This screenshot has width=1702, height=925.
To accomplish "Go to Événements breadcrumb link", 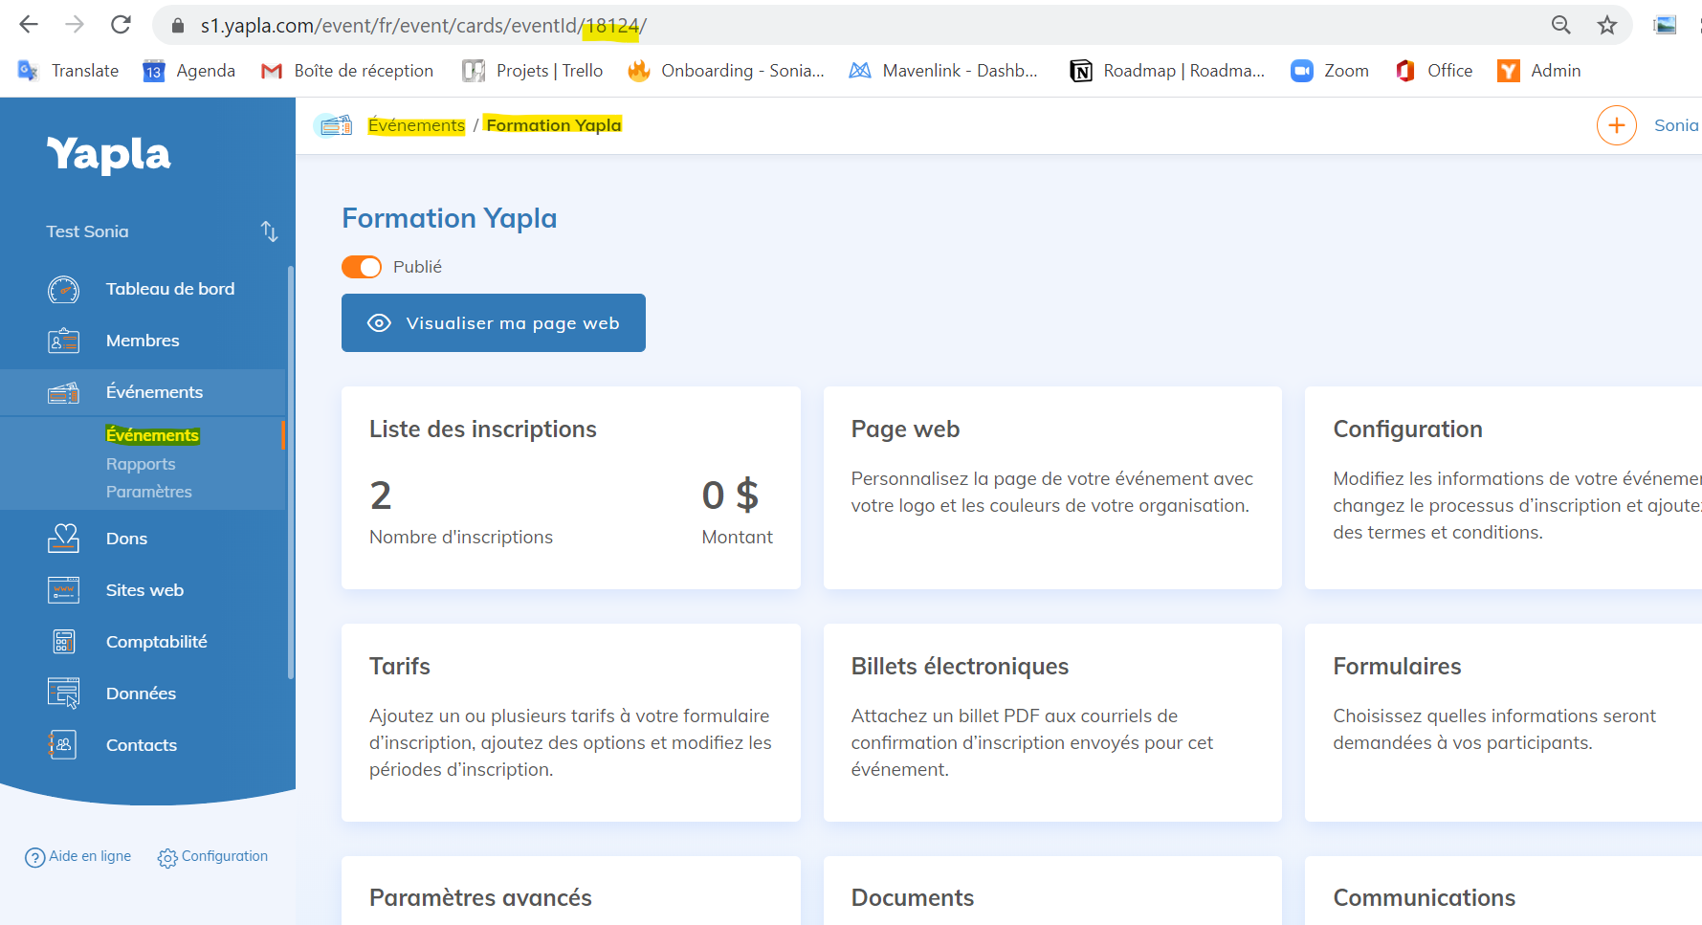I will click(x=416, y=125).
